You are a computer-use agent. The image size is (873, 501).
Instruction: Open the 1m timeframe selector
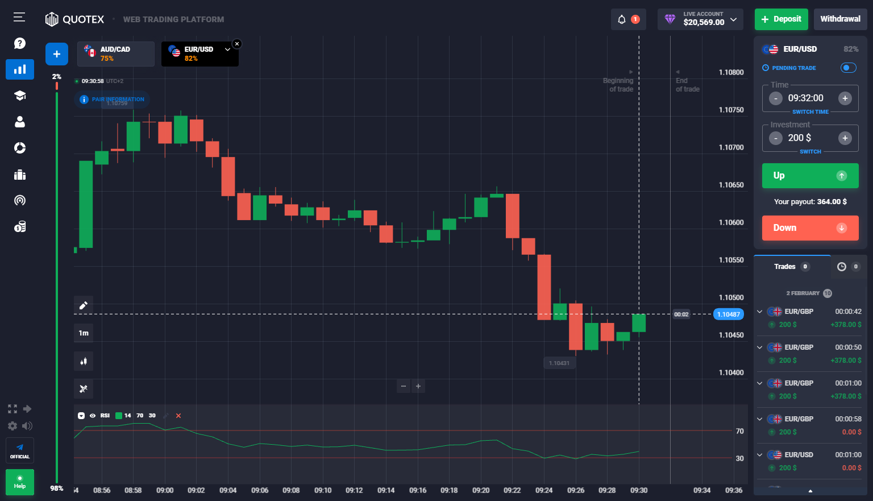click(x=84, y=333)
